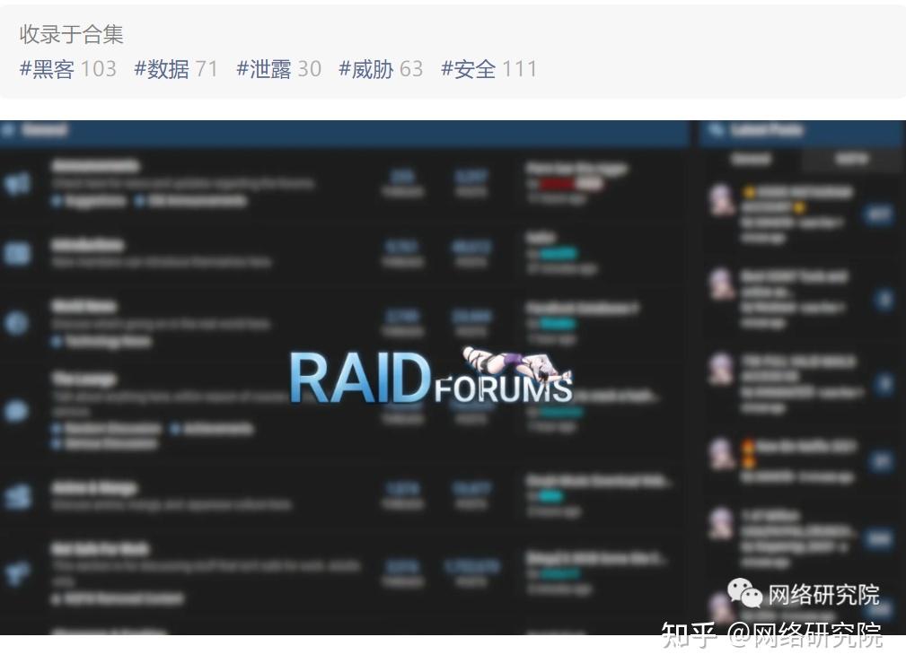The height and width of the screenshot is (672, 906).
Task: Switch to the NSFW tab in Latest Posts
Action: (851, 159)
